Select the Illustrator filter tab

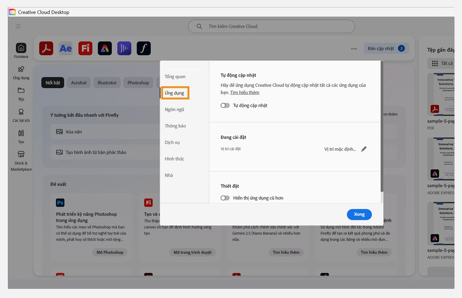(107, 83)
